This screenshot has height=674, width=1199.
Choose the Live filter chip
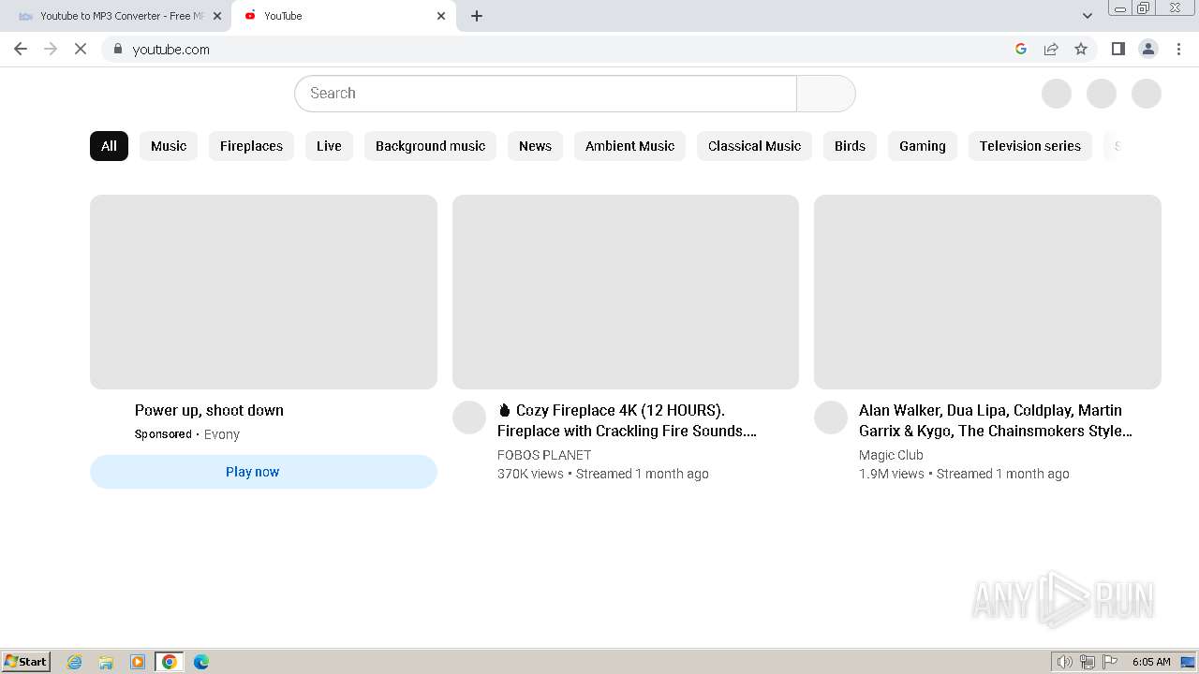click(x=329, y=146)
